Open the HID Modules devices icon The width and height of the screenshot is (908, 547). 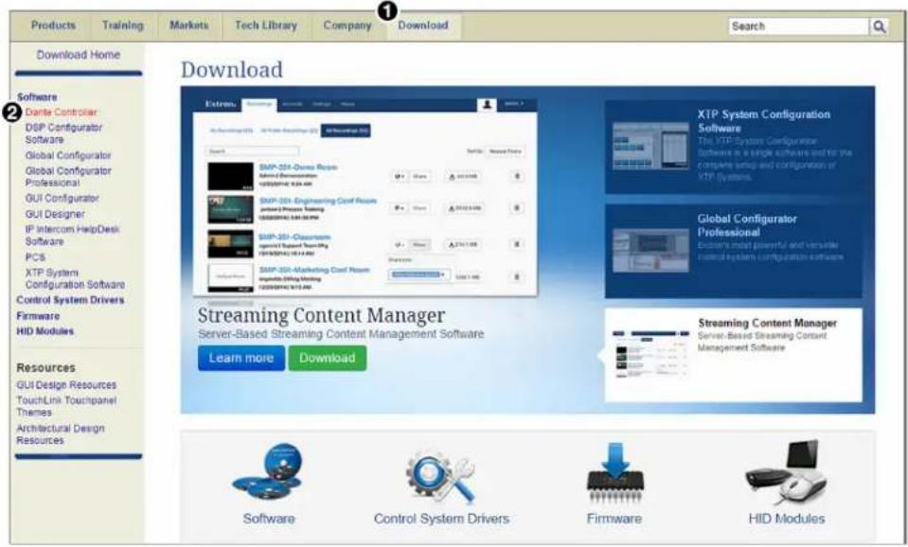click(787, 471)
